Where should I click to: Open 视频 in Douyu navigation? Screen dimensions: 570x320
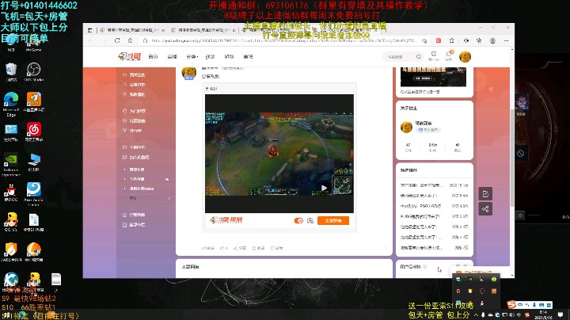click(x=210, y=57)
